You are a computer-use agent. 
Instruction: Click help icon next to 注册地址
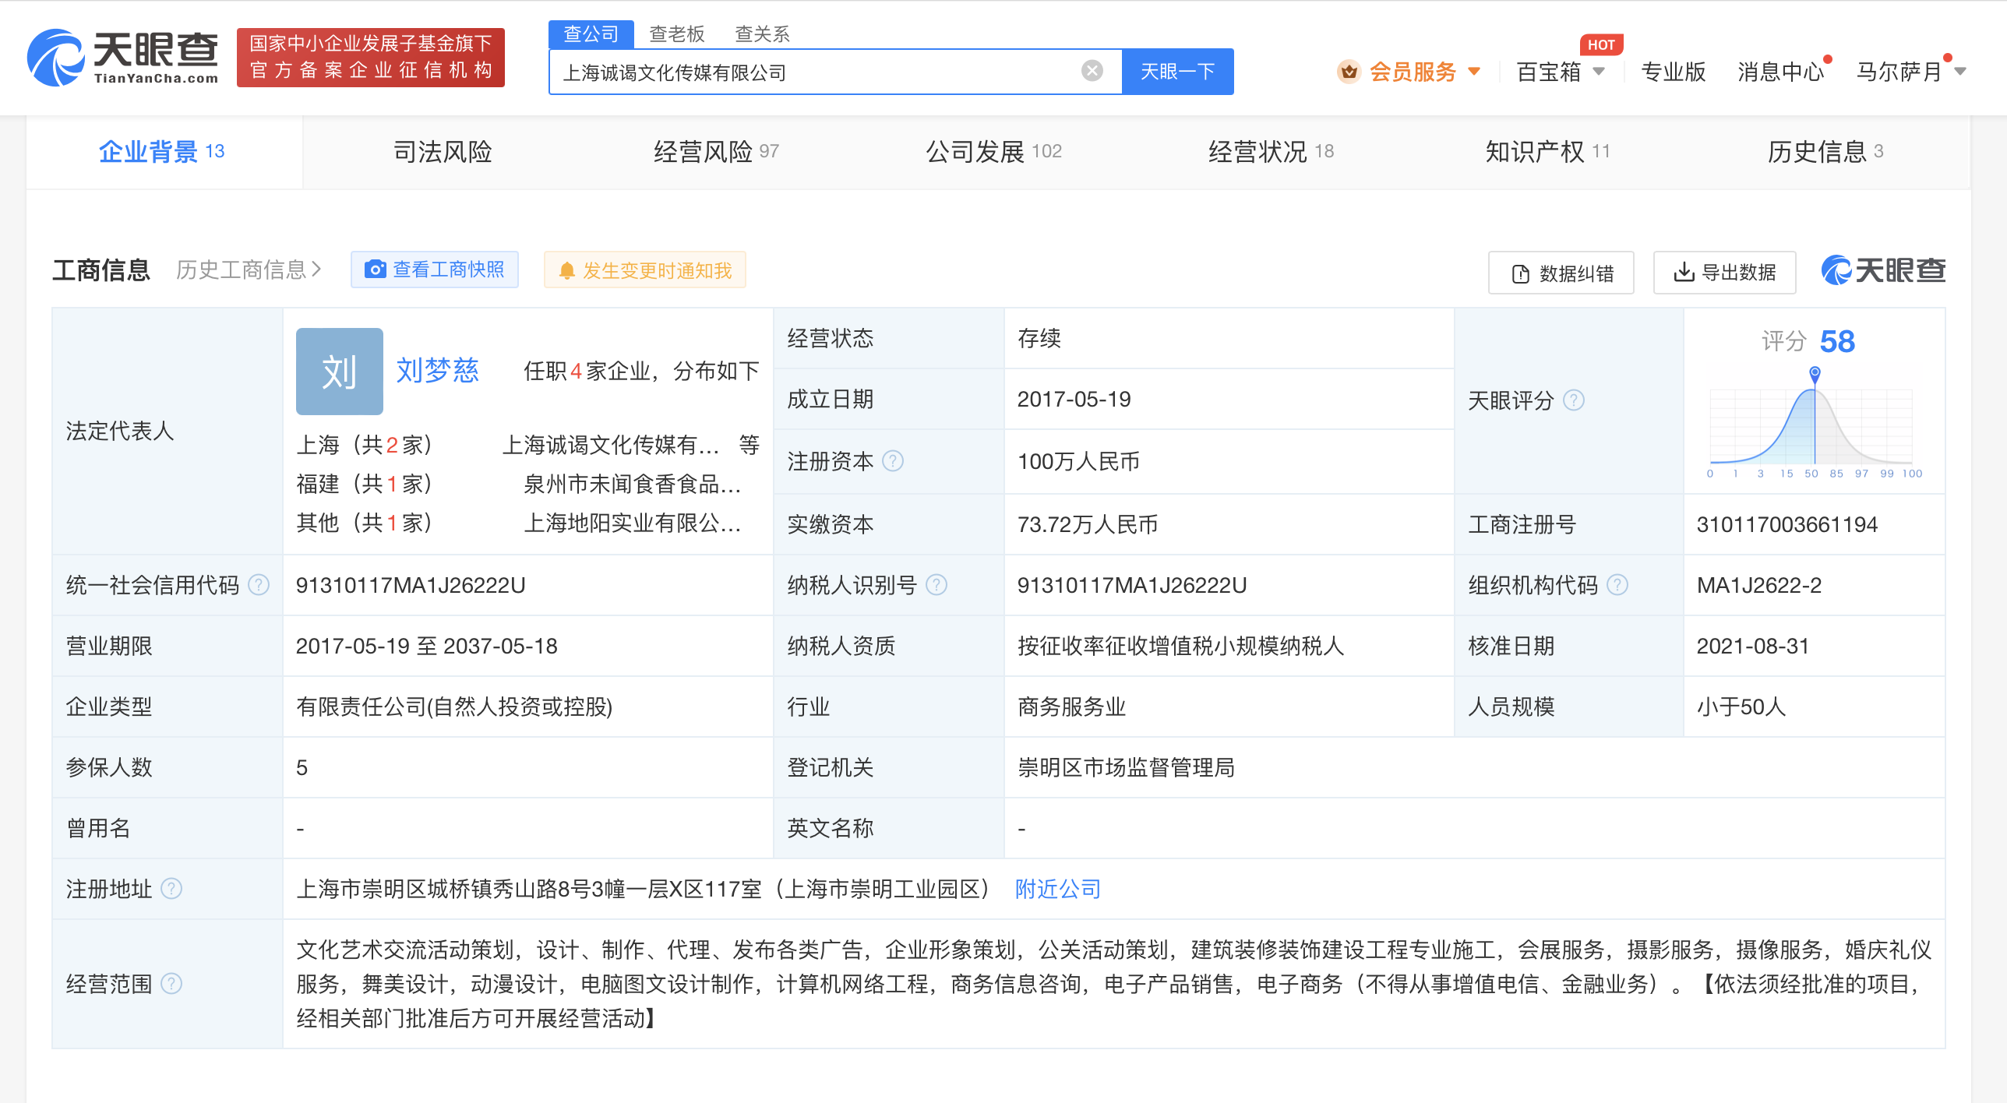coord(171,888)
